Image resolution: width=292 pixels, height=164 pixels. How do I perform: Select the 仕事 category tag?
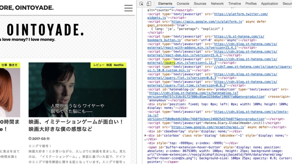4,65
